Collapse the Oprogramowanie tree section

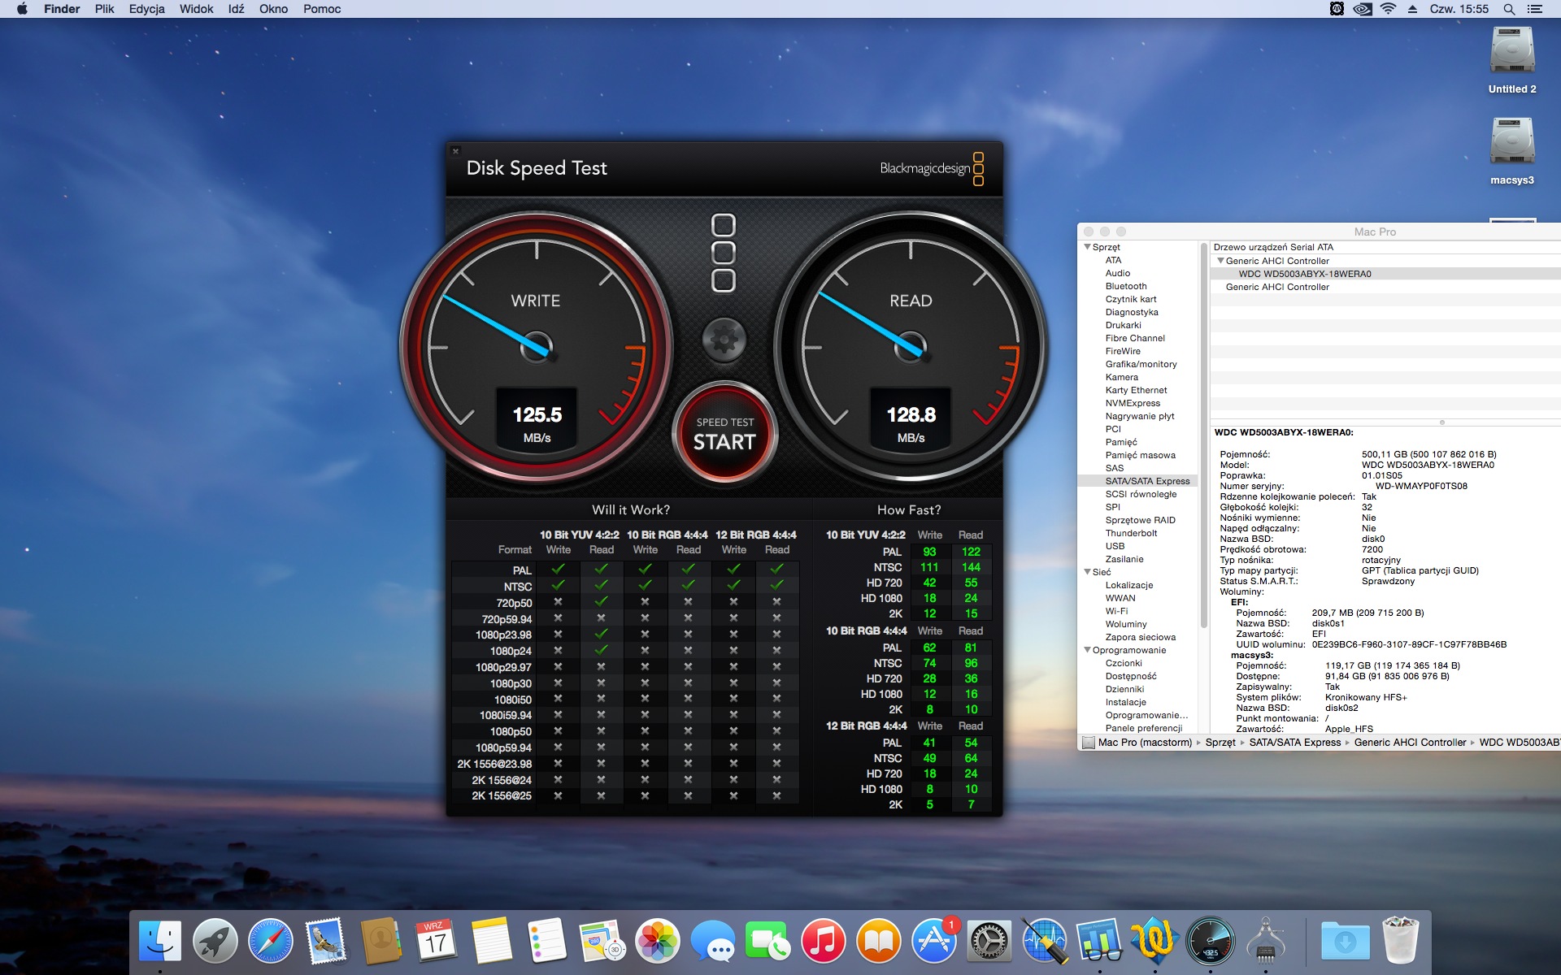click(1088, 650)
